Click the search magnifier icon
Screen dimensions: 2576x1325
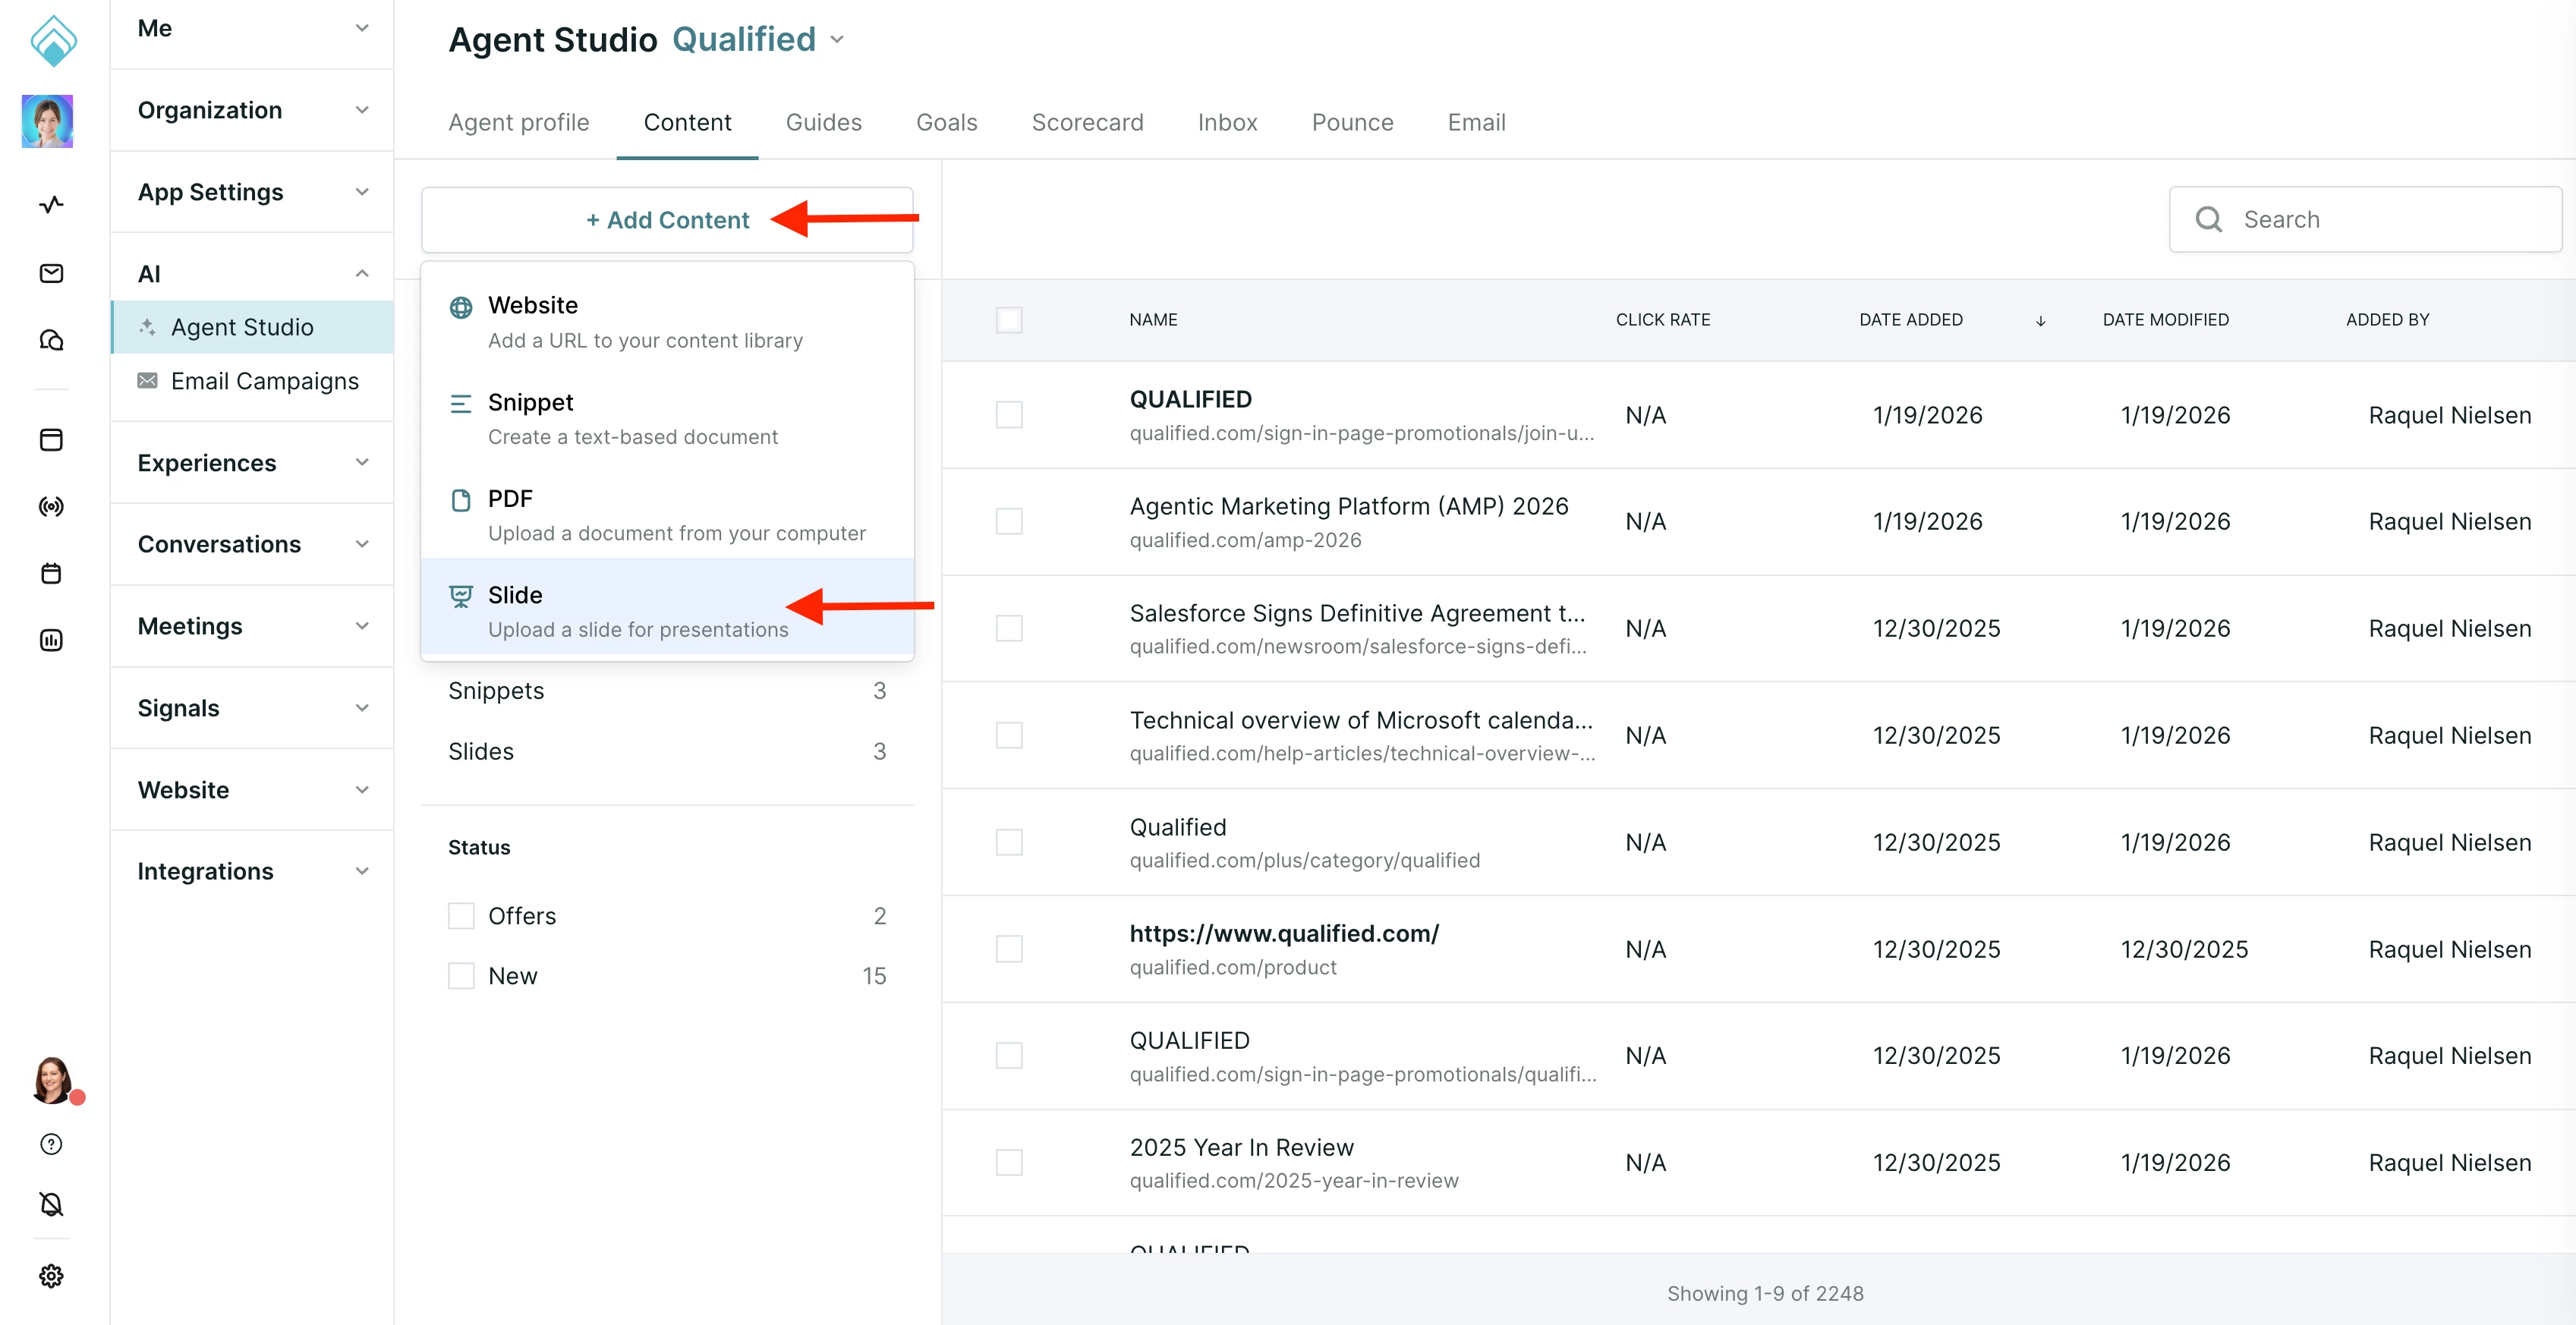tap(2209, 219)
